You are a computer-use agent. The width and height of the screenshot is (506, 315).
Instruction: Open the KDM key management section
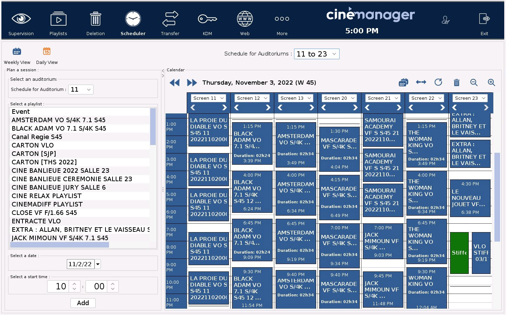click(207, 22)
